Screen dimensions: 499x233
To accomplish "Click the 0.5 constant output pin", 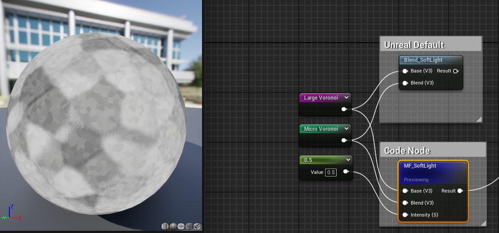I will coord(346,172).
